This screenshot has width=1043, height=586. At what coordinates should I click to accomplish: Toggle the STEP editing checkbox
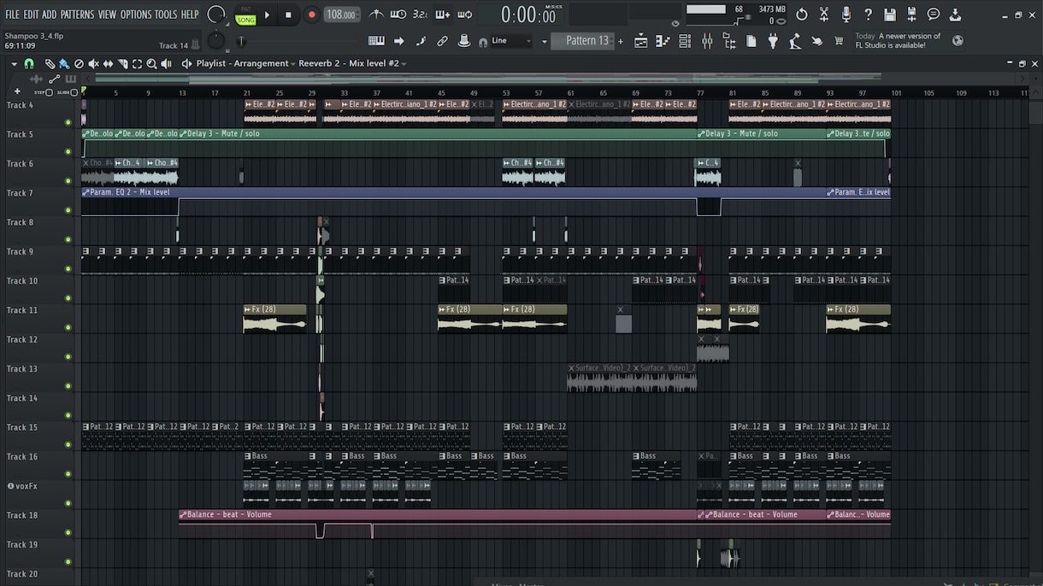[x=49, y=92]
